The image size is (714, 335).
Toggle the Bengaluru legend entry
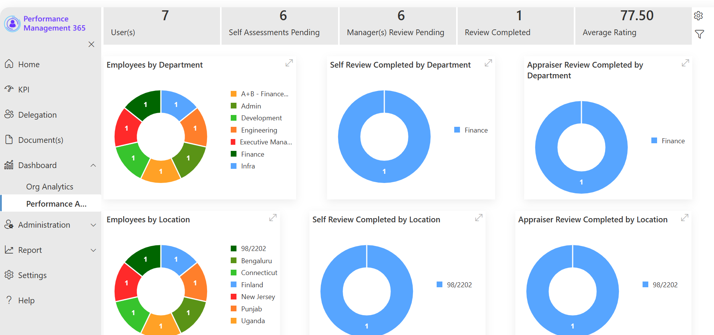[x=251, y=261]
